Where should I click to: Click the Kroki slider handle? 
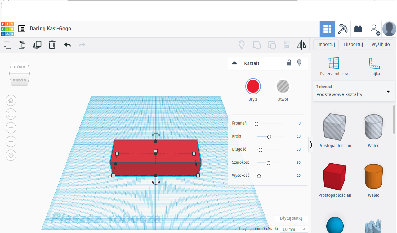[x=269, y=137]
